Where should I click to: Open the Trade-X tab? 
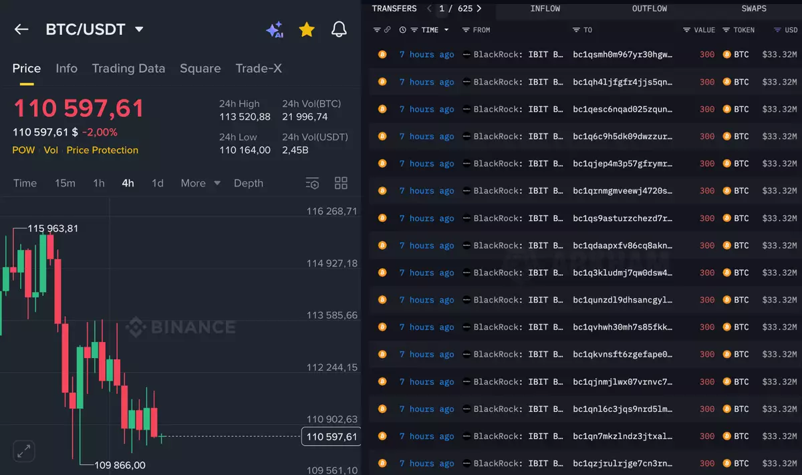coord(259,68)
